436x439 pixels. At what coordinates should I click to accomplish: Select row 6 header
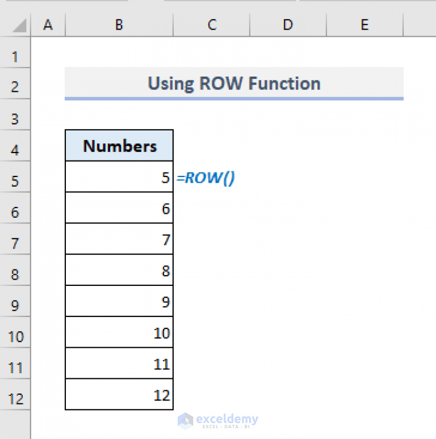click(x=15, y=208)
